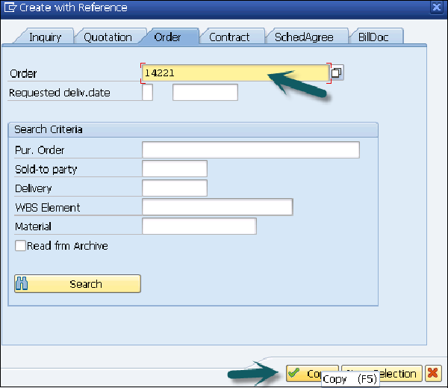The height and width of the screenshot is (388, 448).
Task: Open the BillDoc tab
Action: coord(378,37)
